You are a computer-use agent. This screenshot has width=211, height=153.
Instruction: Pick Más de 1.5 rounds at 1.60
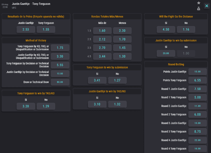102,31
